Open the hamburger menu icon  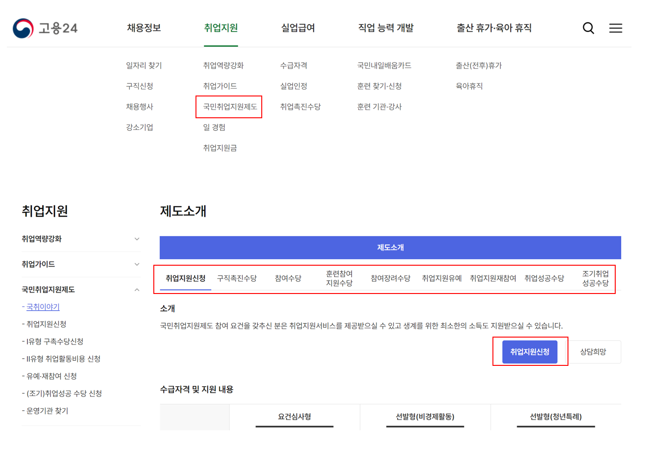616,28
